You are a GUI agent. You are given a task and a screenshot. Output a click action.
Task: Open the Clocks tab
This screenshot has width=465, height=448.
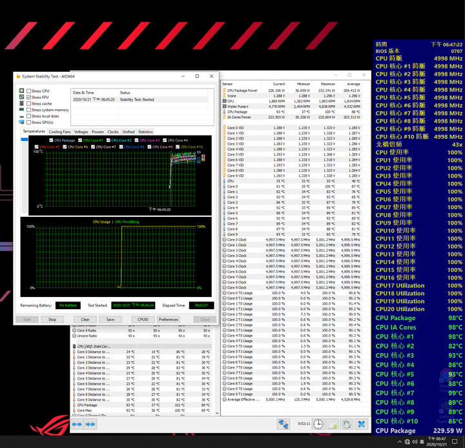(x=112, y=132)
